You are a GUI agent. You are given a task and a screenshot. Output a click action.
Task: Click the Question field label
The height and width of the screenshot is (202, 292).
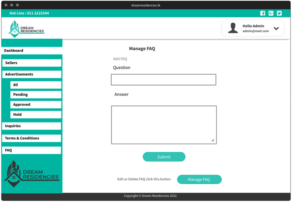point(122,68)
